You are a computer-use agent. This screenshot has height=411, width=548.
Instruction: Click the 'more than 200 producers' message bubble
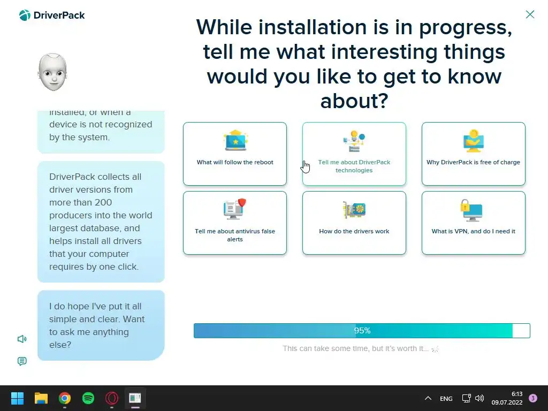[x=101, y=222]
